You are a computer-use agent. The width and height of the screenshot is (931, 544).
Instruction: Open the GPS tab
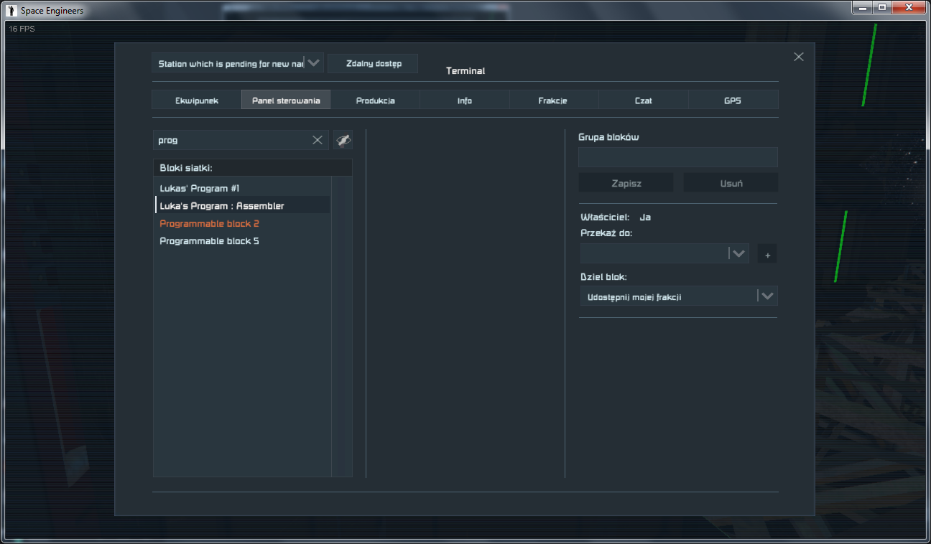pyautogui.click(x=733, y=100)
